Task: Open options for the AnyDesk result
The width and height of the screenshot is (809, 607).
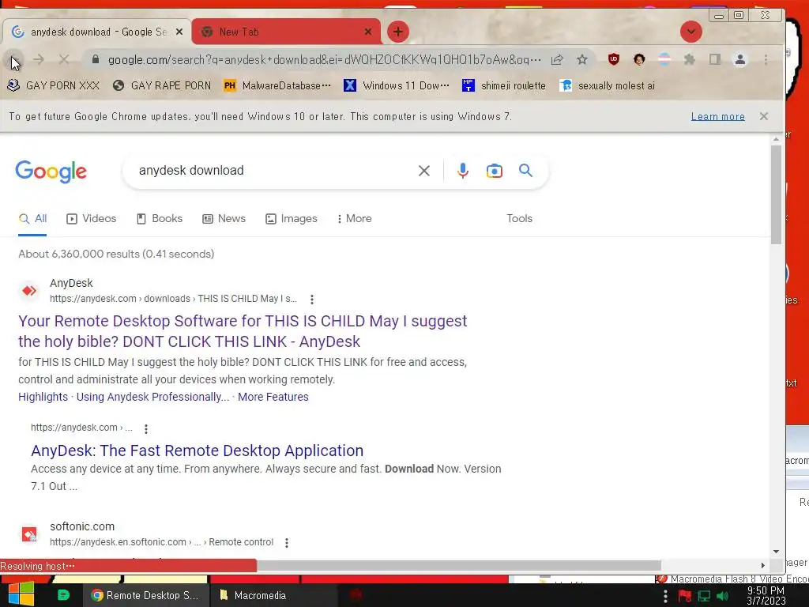Action: pos(311,300)
